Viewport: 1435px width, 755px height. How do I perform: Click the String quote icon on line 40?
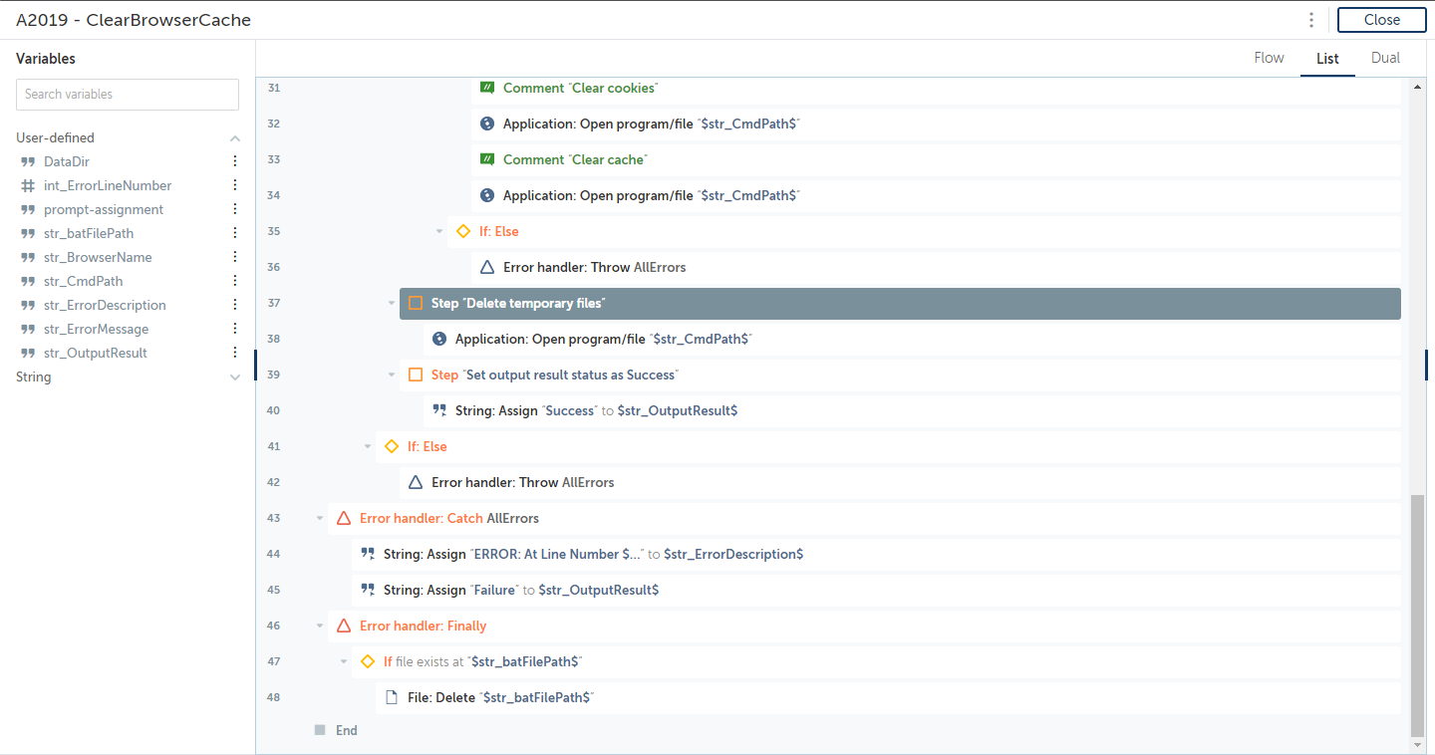click(439, 410)
